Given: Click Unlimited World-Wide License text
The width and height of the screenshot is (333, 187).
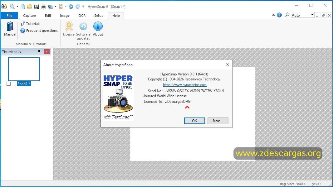Looking at the screenshot, I should tap(164, 96).
